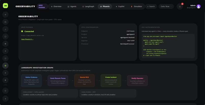Click the ARIZE PHOENIX badge
Screen dimensions: 205x105
[x=42, y=7]
